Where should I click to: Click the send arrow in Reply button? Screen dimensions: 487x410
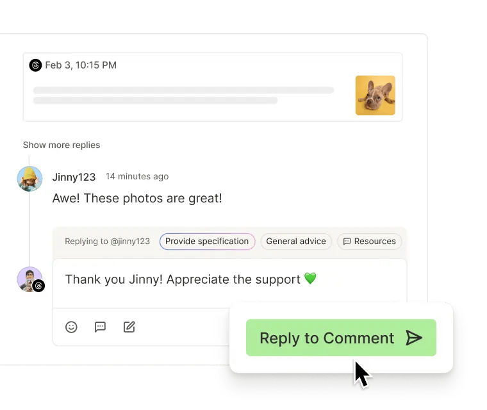[x=414, y=338]
